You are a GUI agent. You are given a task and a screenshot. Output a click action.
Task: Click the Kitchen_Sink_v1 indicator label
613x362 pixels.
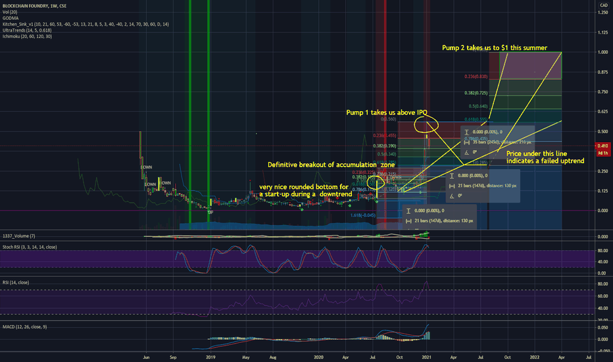(x=86, y=24)
